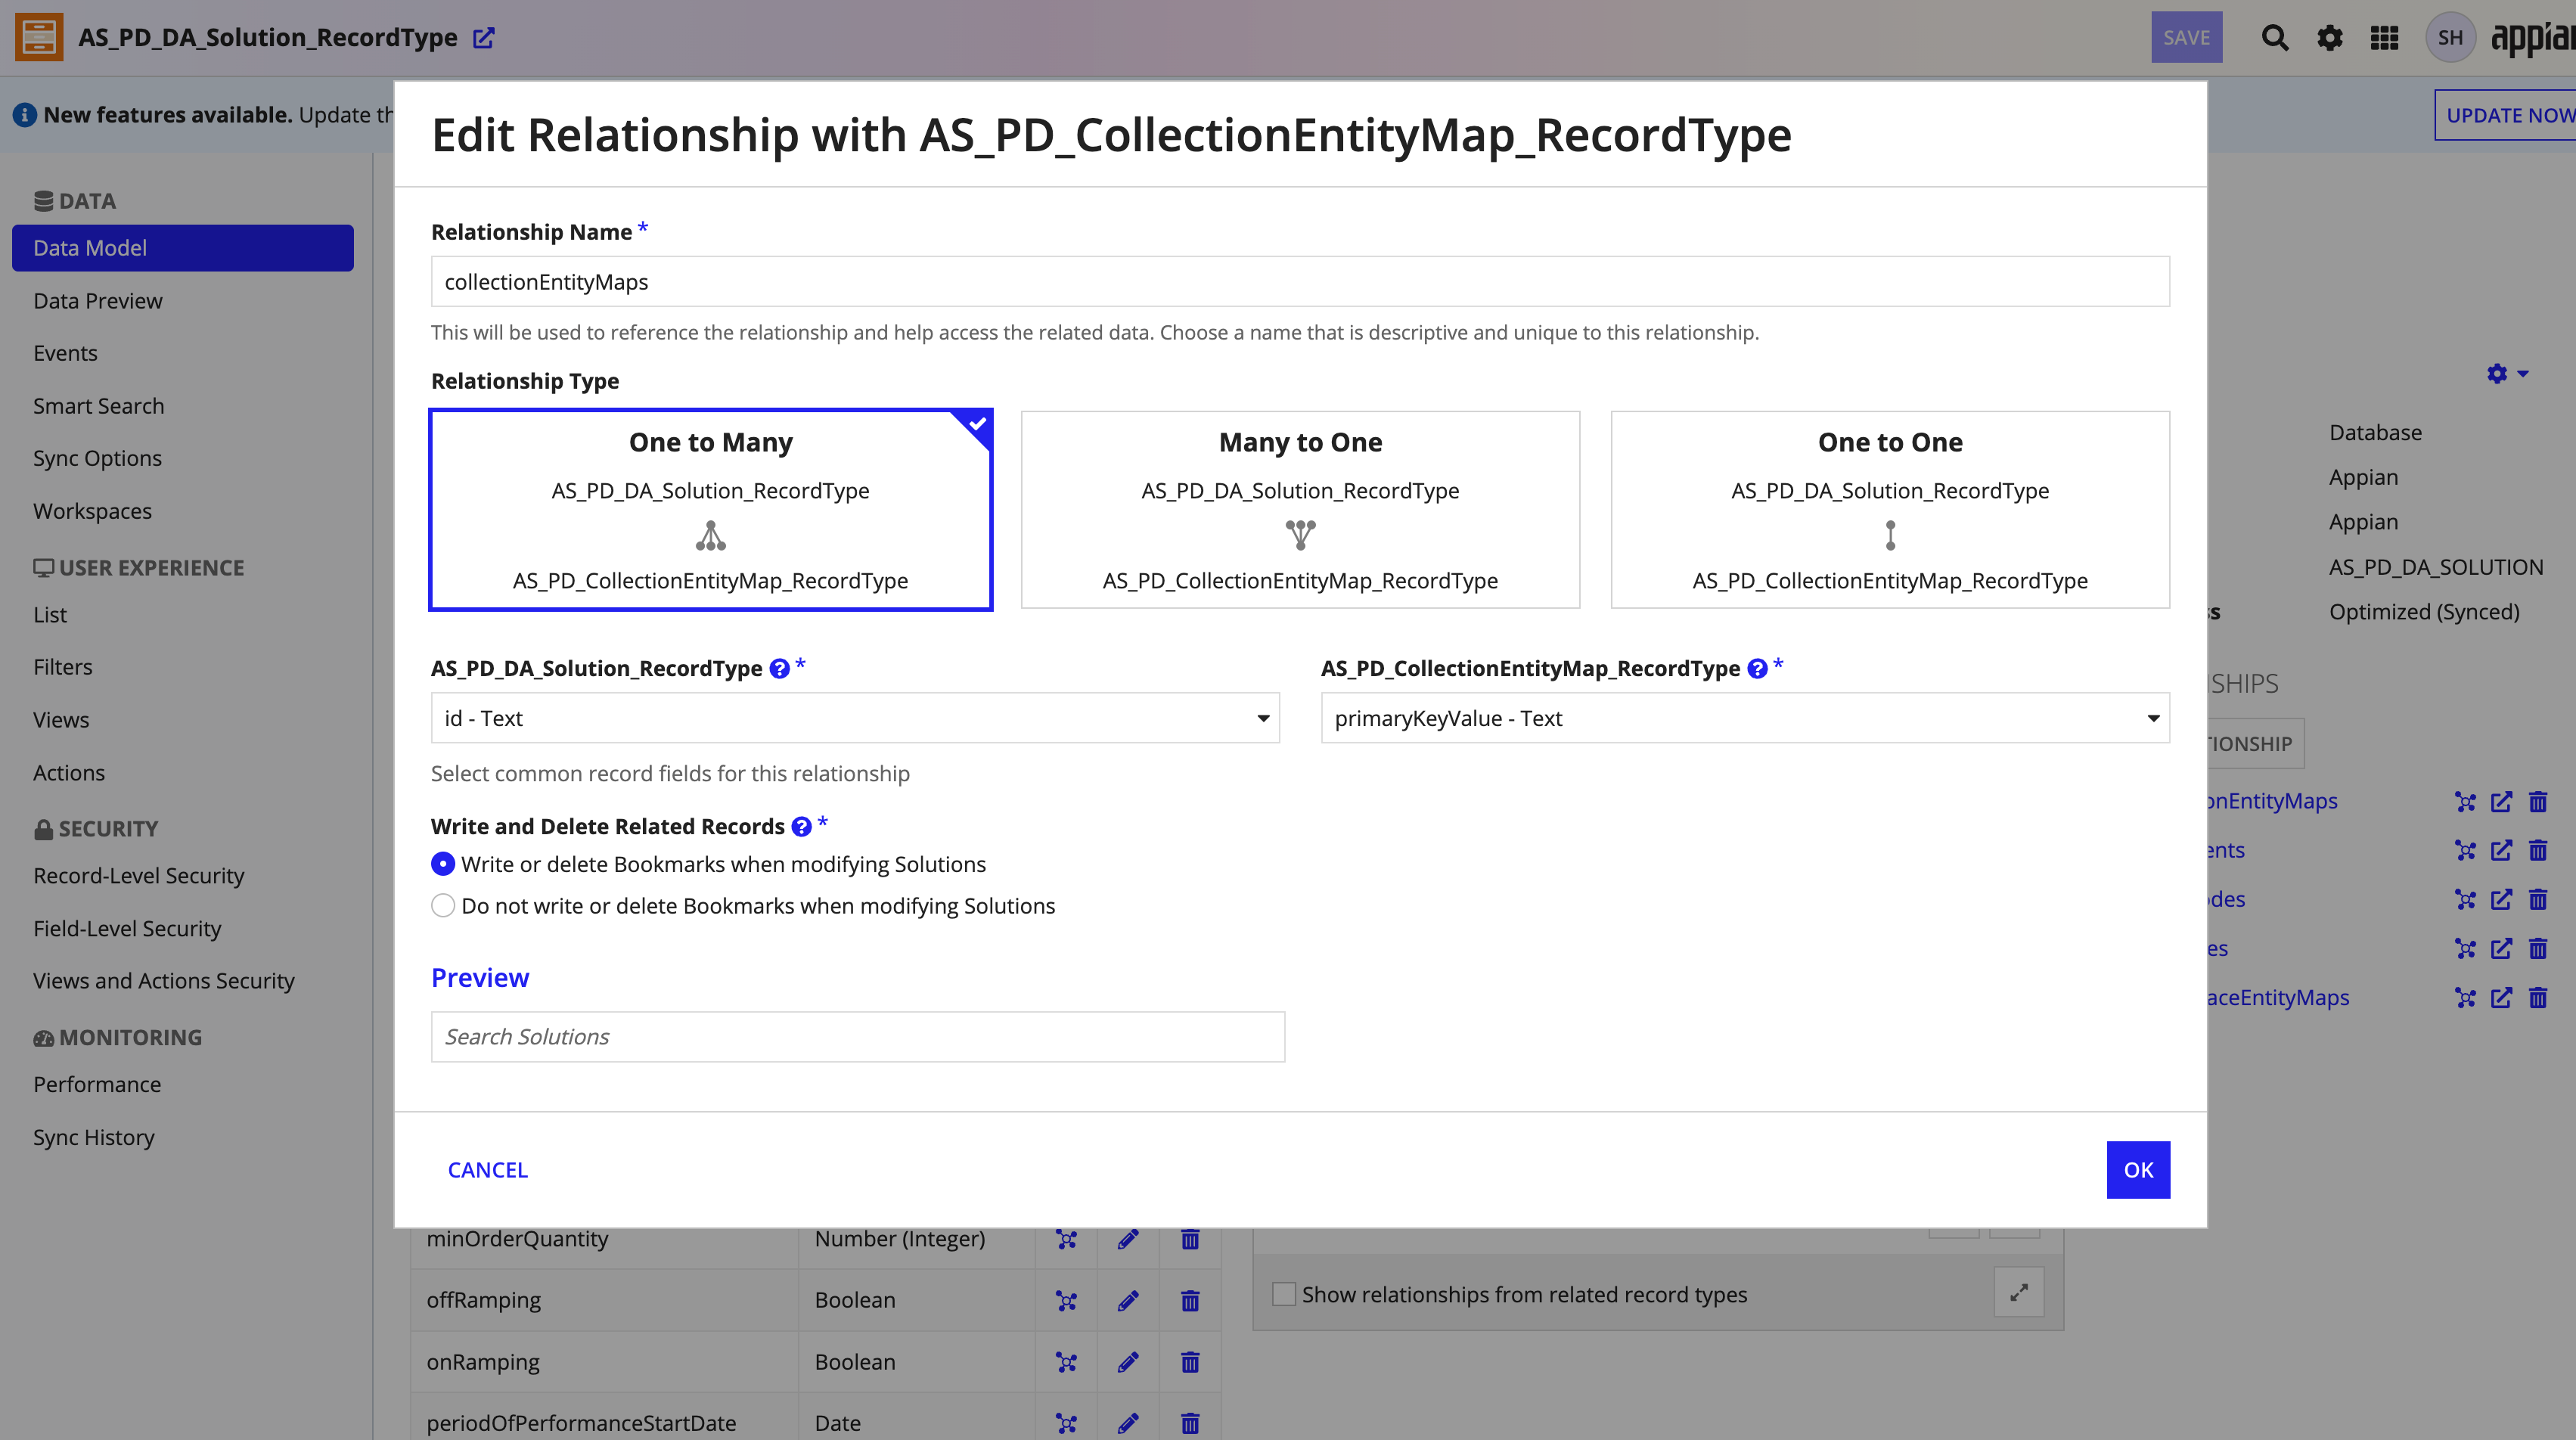The height and width of the screenshot is (1440, 2576).
Task: Edit the offRamping field with pencil icon
Action: pos(1128,1300)
